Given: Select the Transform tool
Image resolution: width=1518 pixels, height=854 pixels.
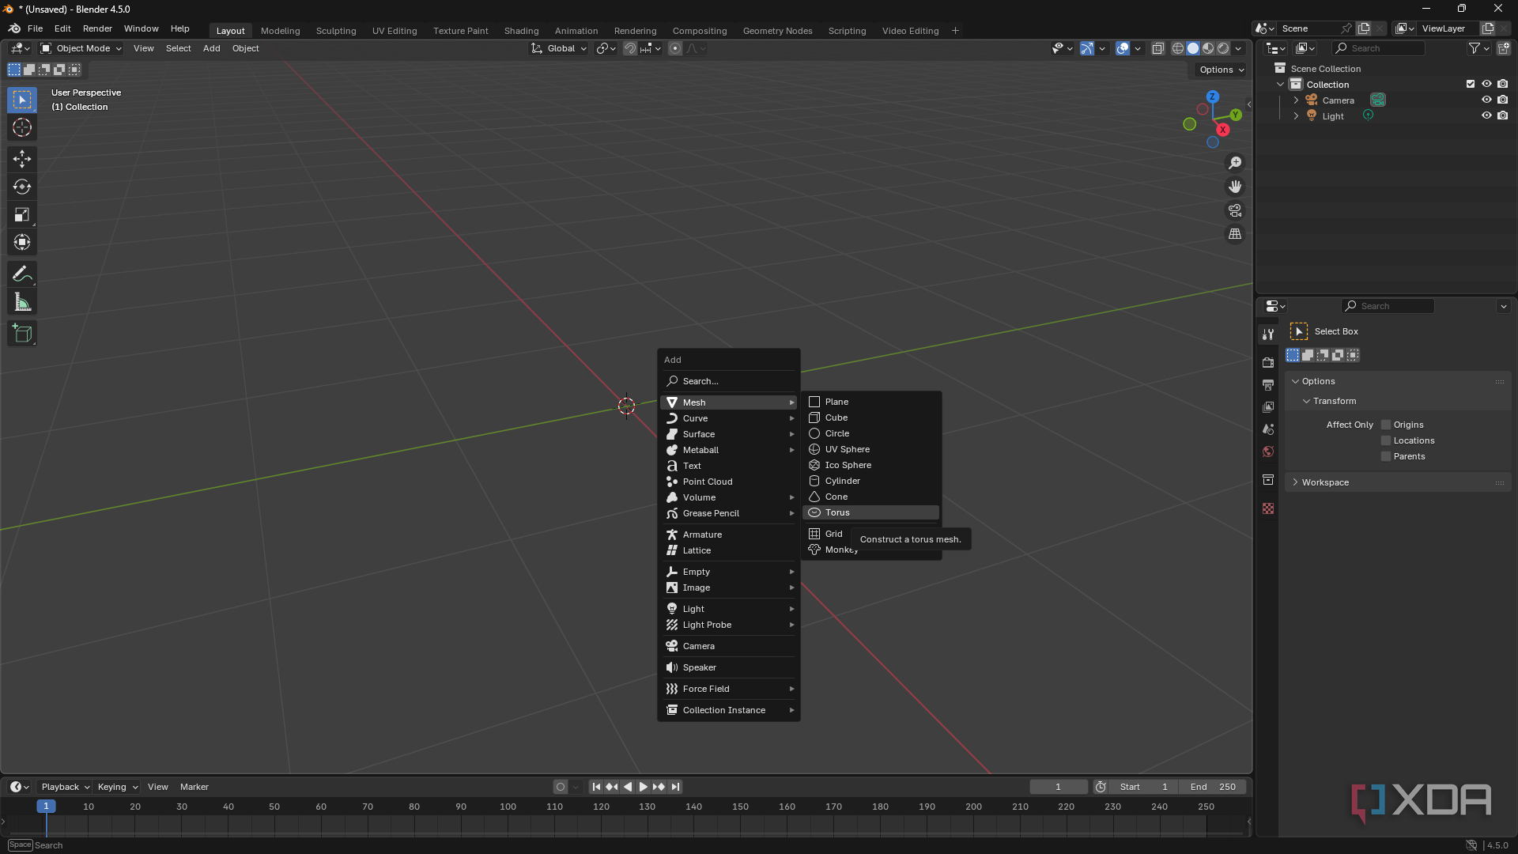Looking at the screenshot, I should tap(22, 242).
